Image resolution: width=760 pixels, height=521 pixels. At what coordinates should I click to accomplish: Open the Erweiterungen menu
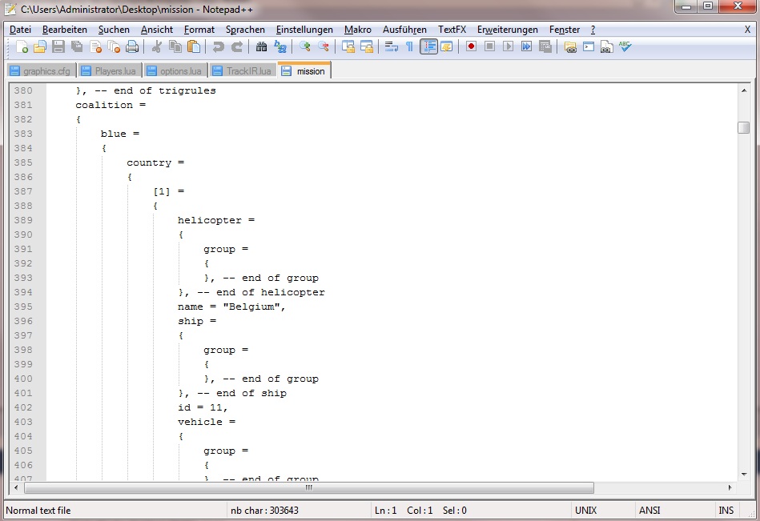(x=508, y=30)
